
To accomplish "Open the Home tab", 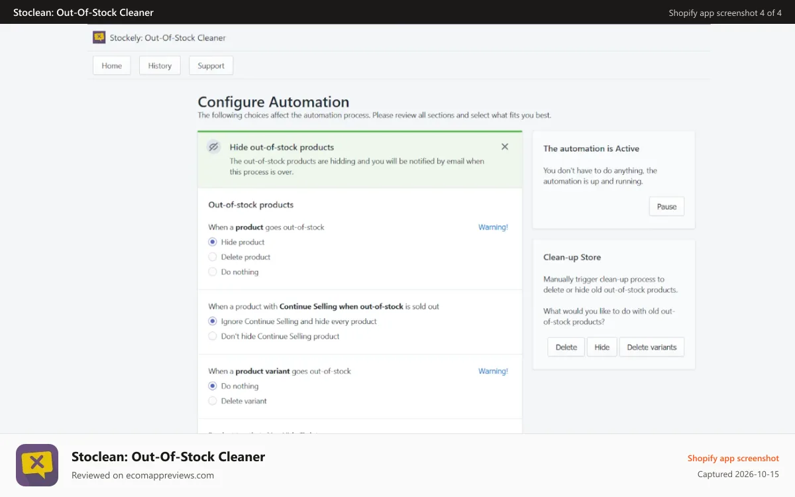I will [x=112, y=66].
